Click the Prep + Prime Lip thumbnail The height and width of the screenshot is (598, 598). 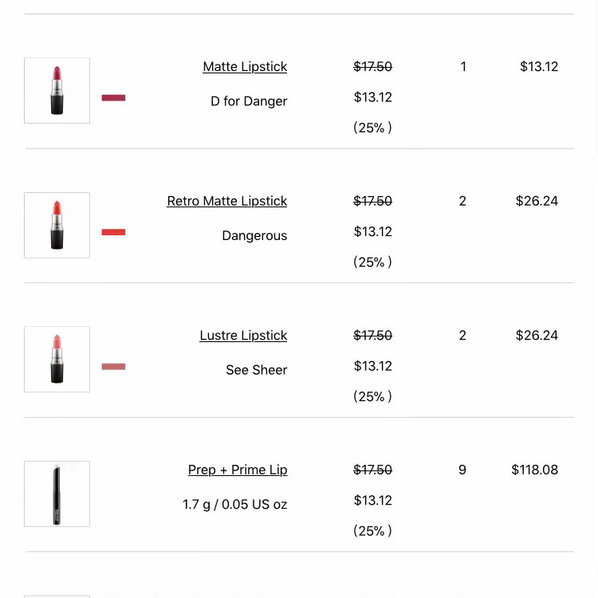pyautogui.click(x=57, y=494)
